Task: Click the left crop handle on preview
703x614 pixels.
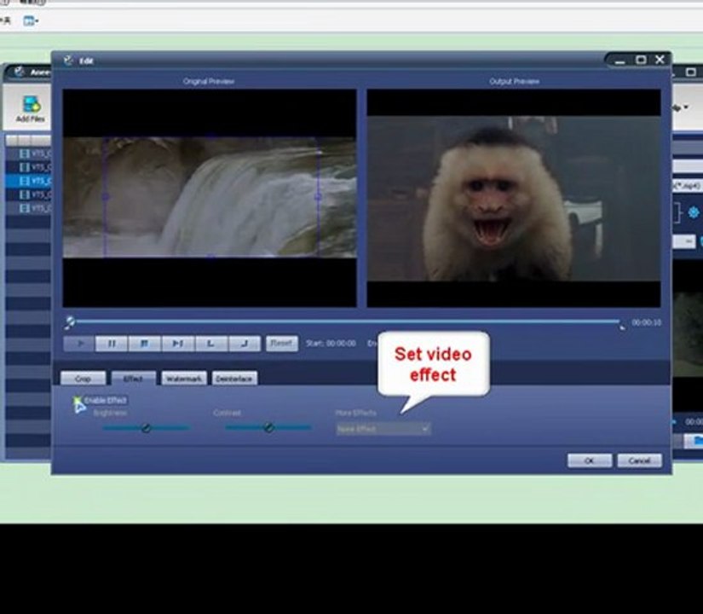Action: click(x=106, y=197)
